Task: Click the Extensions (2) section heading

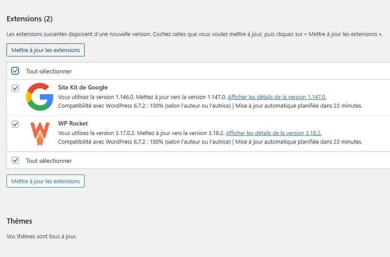Action: pyautogui.click(x=29, y=19)
